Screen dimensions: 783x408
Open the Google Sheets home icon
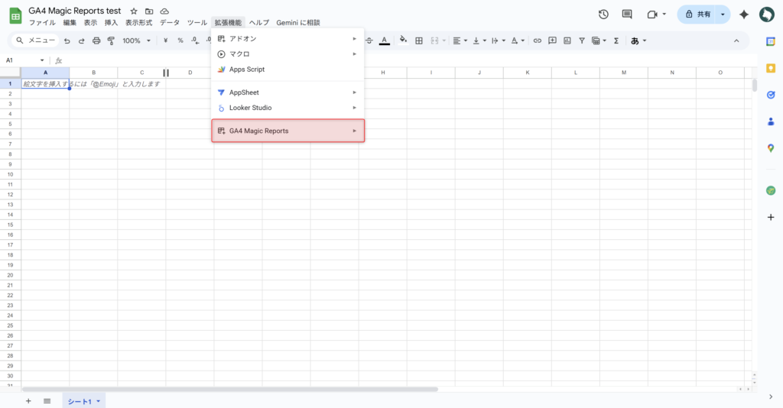15,15
